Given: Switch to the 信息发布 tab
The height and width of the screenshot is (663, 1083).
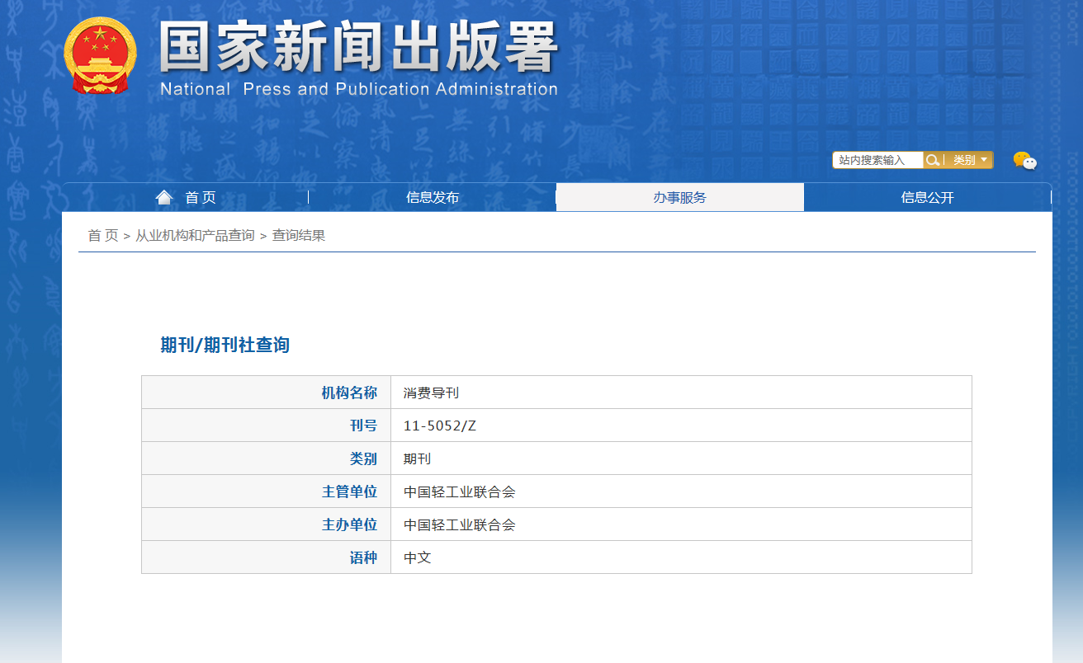Looking at the screenshot, I should point(432,197).
